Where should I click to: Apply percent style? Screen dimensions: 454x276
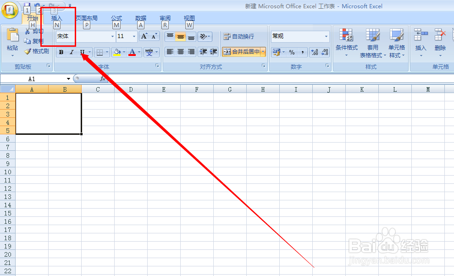[x=292, y=52]
